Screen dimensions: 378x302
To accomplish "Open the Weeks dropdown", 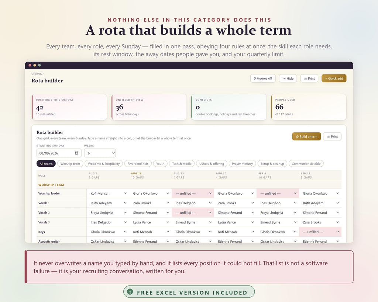I will point(100,153).
